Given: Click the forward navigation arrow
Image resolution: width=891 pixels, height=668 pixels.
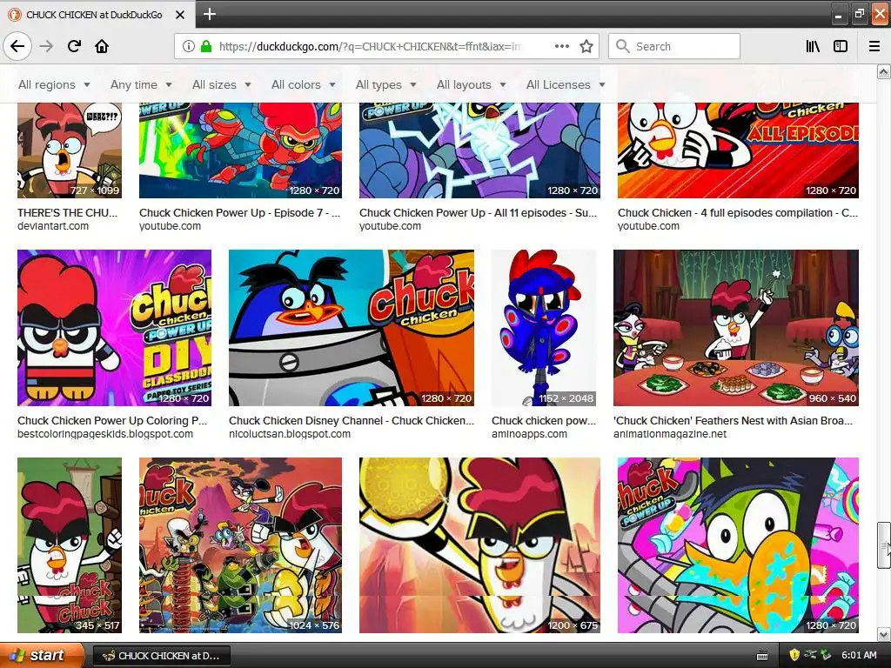Looking at the screenshot, I should tap(47, 46).
